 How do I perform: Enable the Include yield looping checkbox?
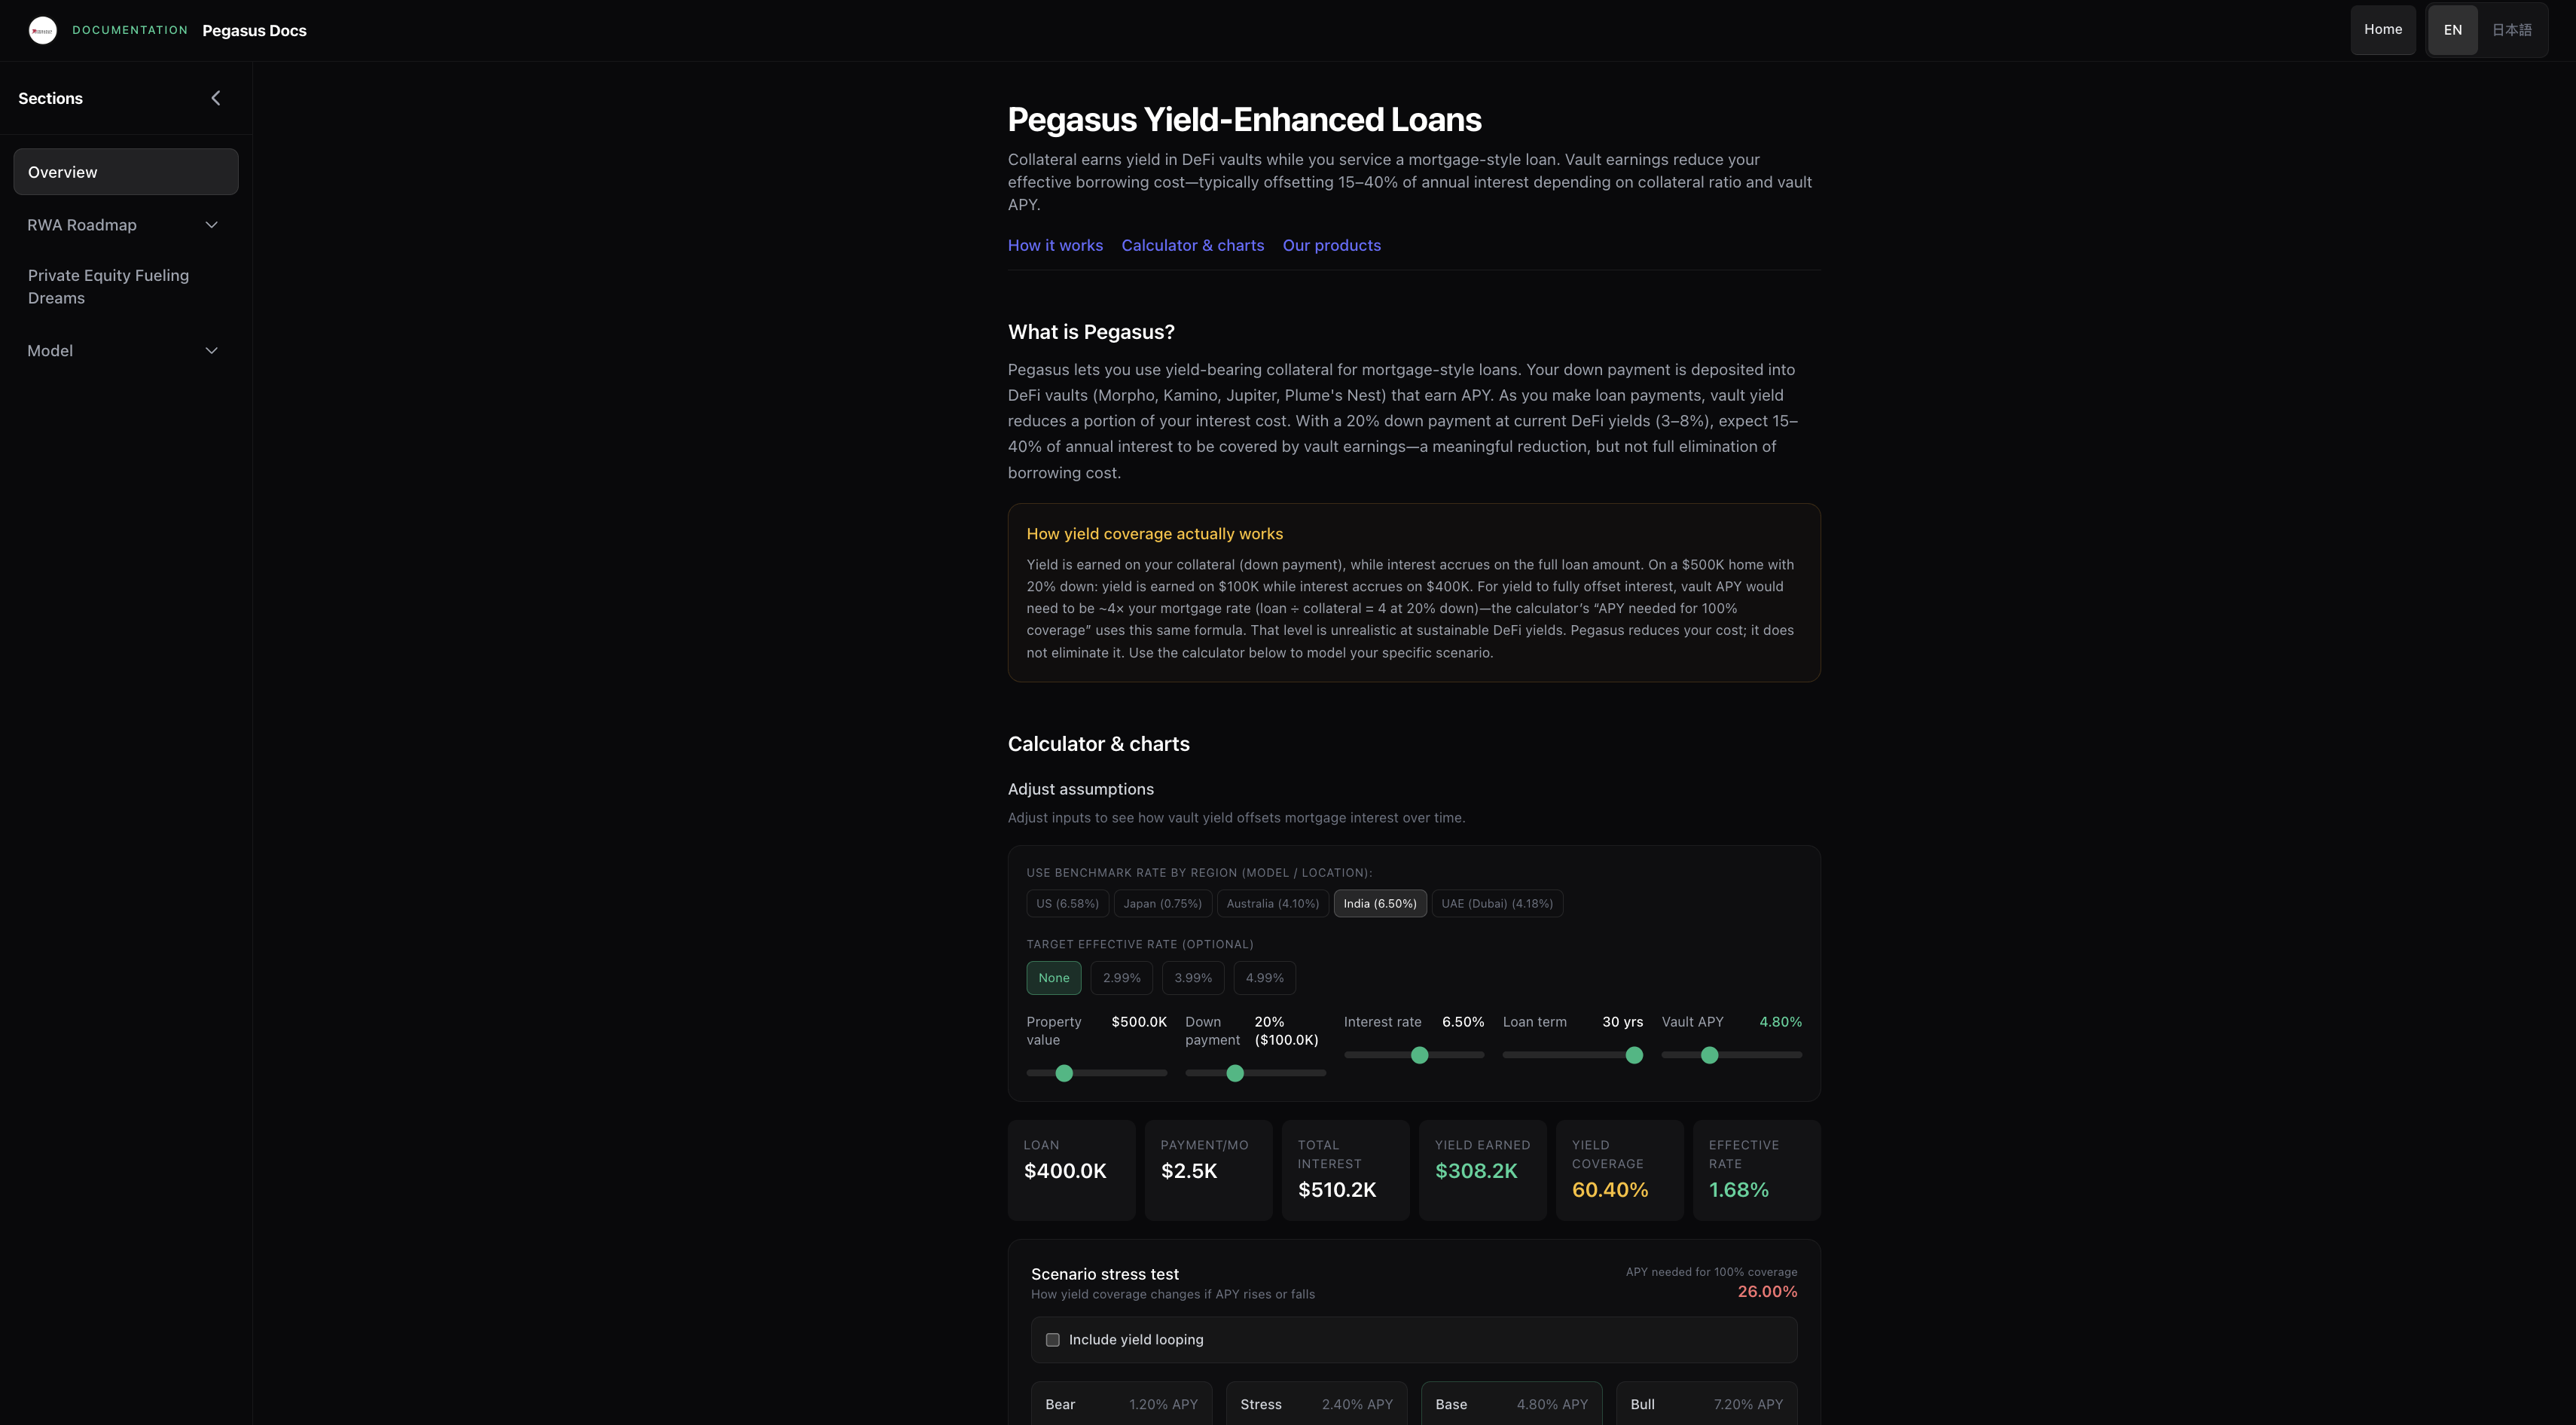pos(1052,1340)
